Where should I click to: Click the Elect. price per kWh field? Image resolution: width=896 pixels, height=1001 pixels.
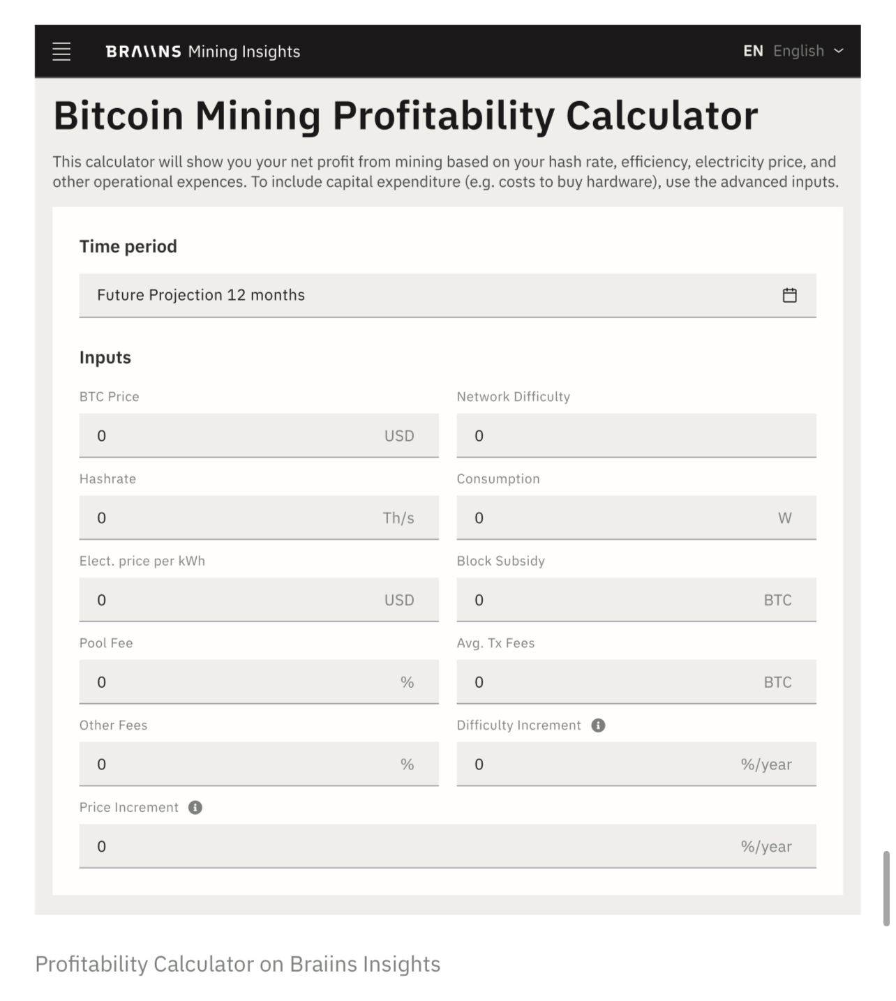(x=237, y=601)
